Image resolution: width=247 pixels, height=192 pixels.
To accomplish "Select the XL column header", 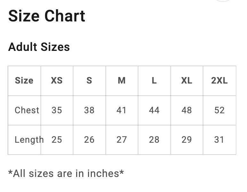I will click(187, 81).
